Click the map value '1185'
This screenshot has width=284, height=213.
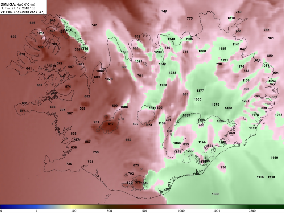point(222,49)
